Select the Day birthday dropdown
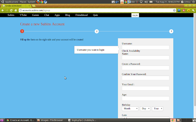Screen dimensions: 196x122 click(x=145, y=109)
